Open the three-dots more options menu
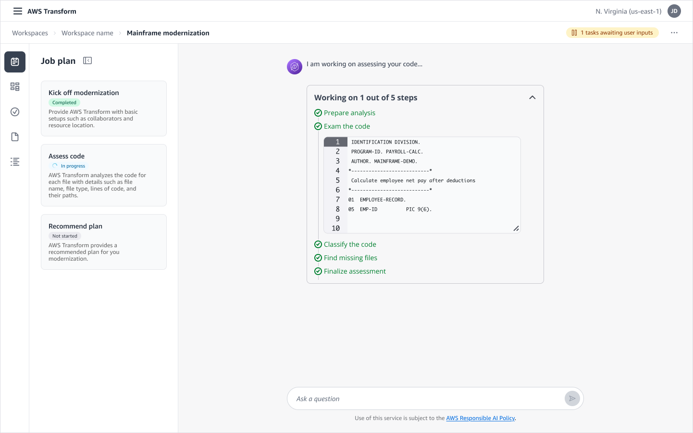 [674, 33]
